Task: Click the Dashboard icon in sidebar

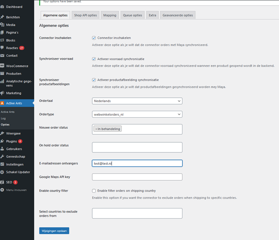Action: [x=3, y=6]
